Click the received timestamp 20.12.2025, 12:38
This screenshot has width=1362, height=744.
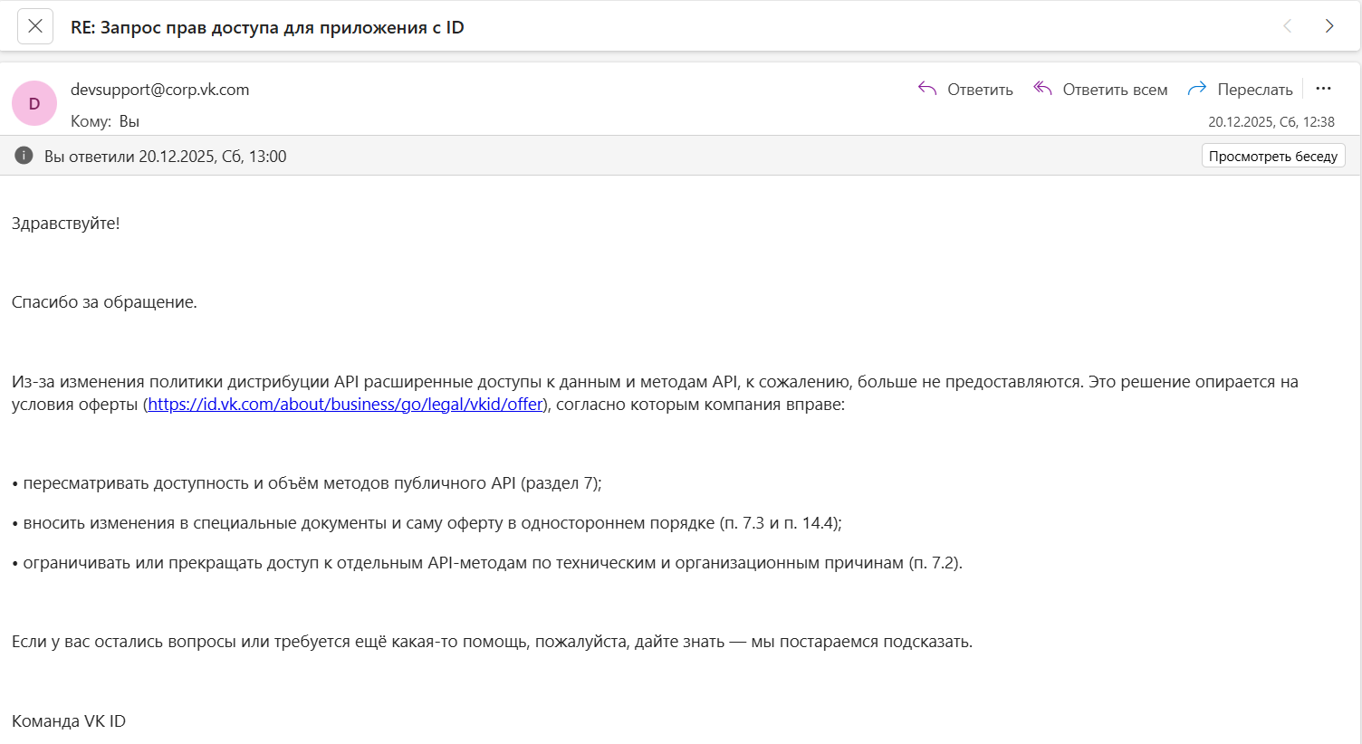(1271, 121)
